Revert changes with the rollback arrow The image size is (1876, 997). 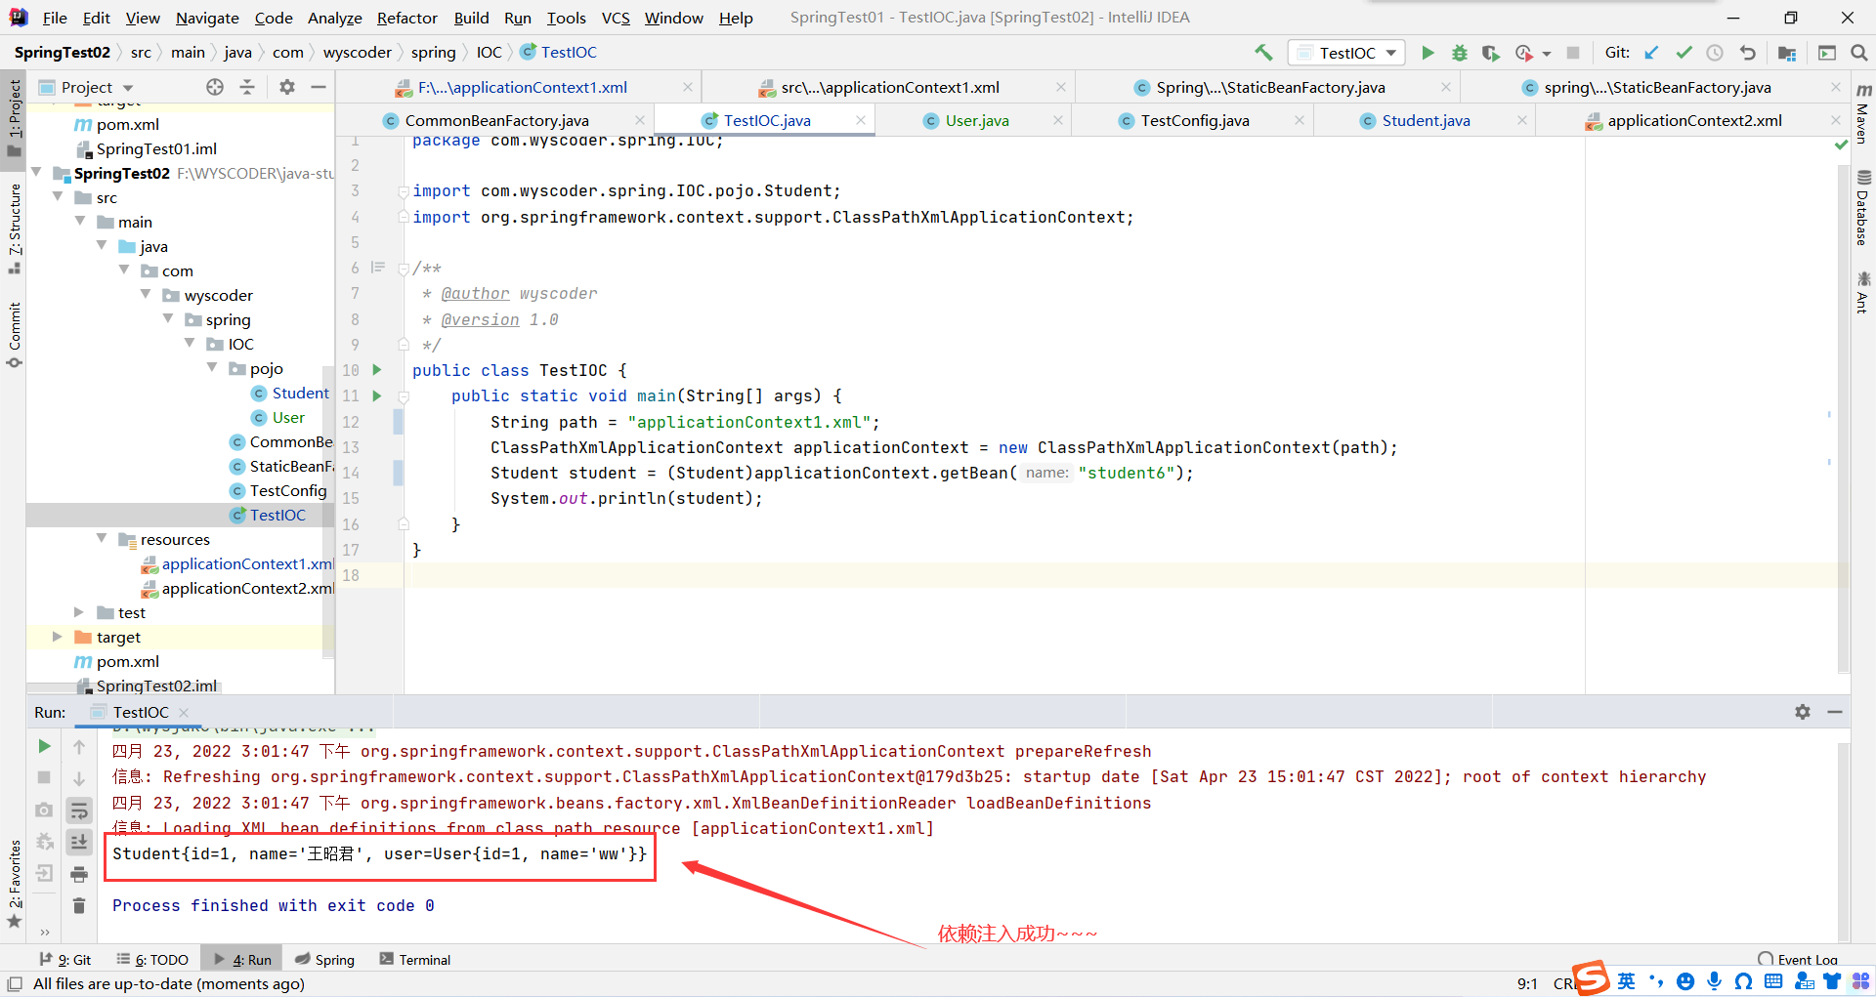[1747, 53]
